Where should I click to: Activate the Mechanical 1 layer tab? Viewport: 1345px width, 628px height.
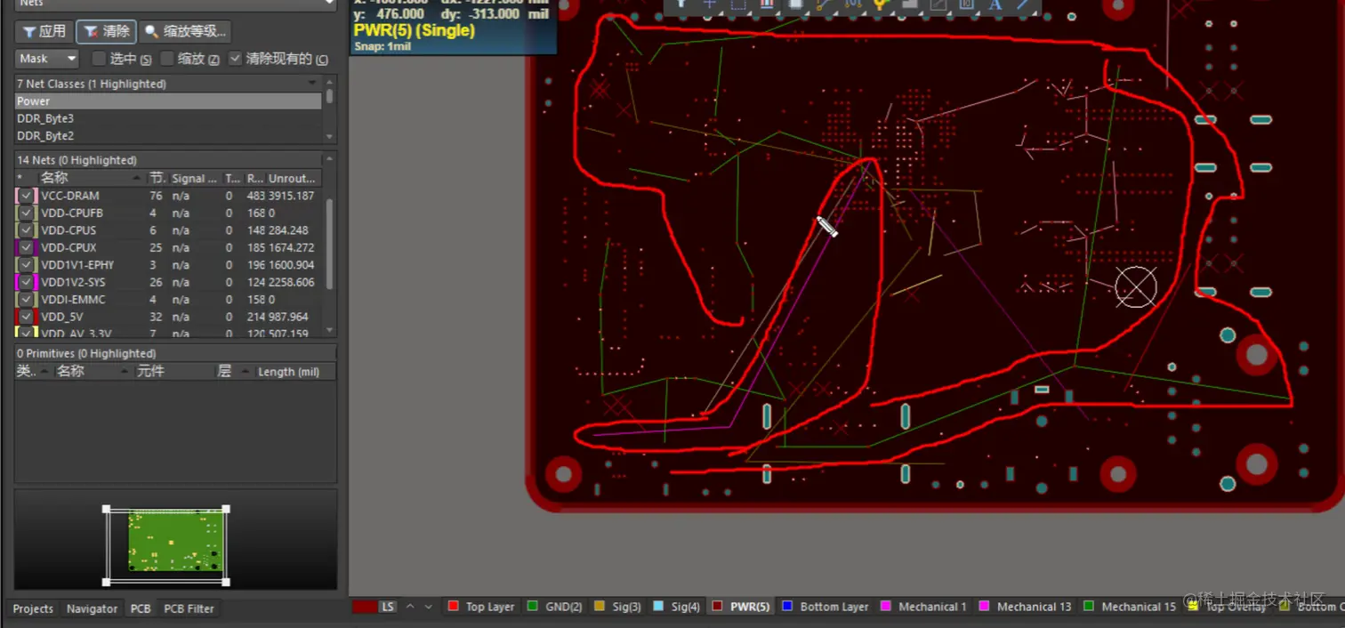[923, 607]
